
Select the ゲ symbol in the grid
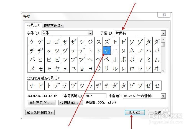40,42
